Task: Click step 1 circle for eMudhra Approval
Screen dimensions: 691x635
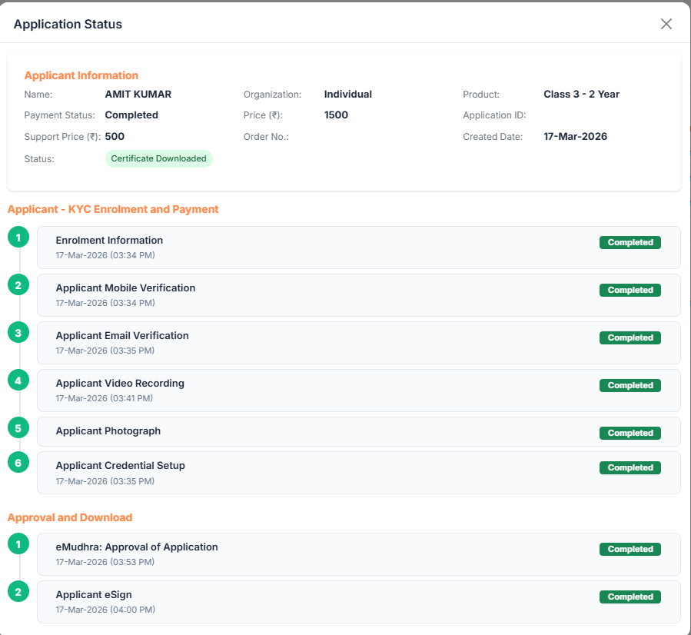Action: (x=18, y=544)
